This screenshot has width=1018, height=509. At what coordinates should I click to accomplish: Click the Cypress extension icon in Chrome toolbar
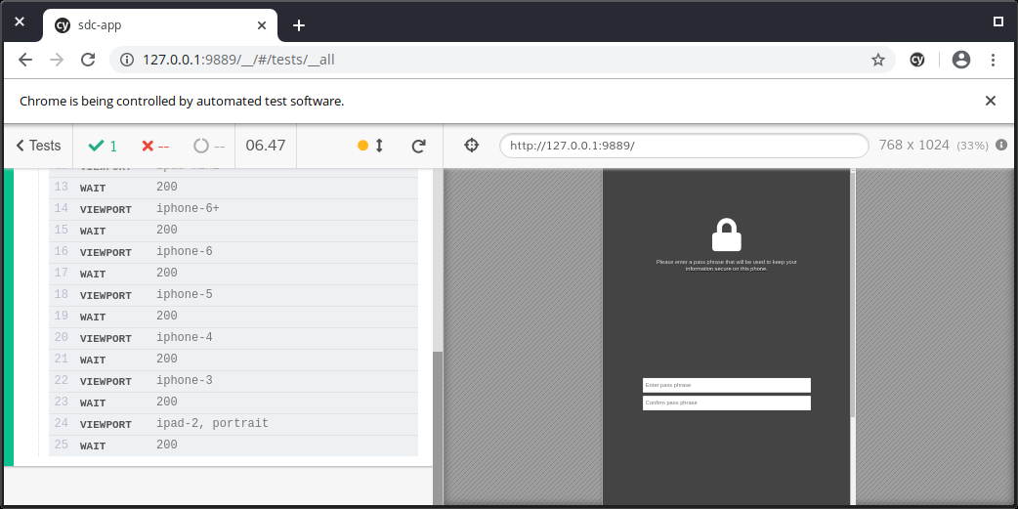(917, 60)
